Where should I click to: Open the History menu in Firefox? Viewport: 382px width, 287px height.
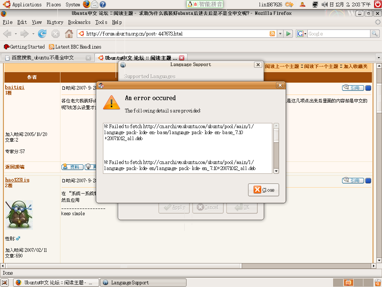(x=55, y=22)
